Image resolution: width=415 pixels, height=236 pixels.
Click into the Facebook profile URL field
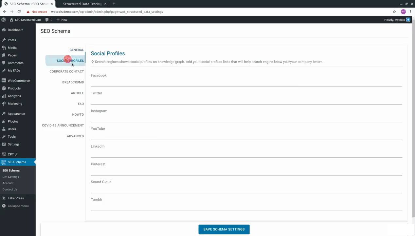click(x=246, y=82)
